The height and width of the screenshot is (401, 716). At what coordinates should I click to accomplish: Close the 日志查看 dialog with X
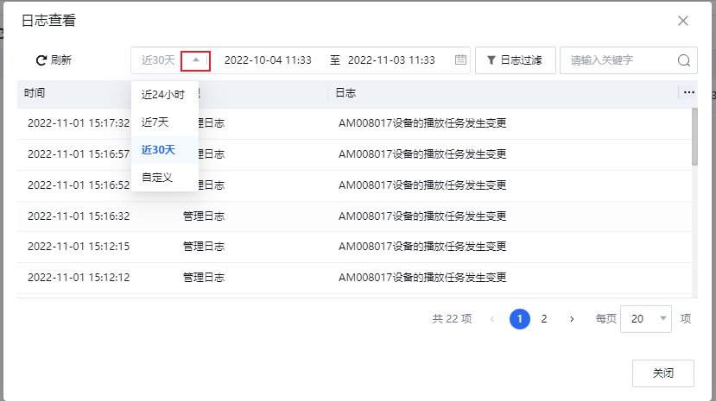(683, 21)
